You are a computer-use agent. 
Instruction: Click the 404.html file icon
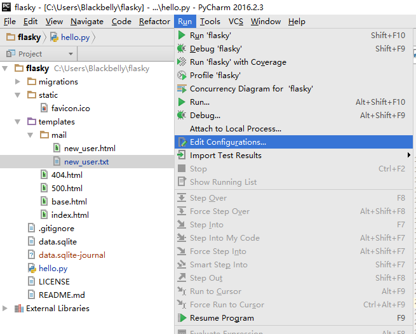click(44, 175)
